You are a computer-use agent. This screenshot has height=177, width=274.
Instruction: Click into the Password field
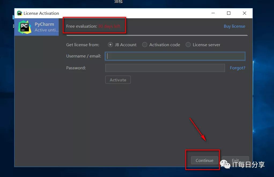point(165,68)
